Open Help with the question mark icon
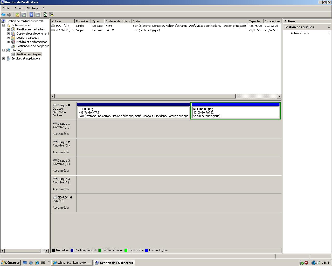This screenshot has width=332, height=266. tap(31, 15)
